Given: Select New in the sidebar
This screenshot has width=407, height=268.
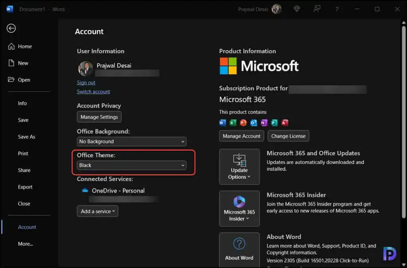Looking at the screenshot, I should click(x=18, y=63).
